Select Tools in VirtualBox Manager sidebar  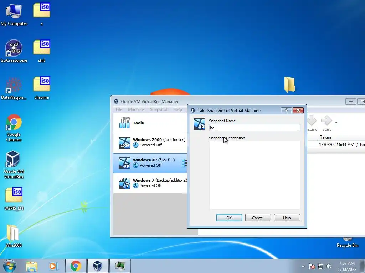pyautogui.click(x=150, y=123)
